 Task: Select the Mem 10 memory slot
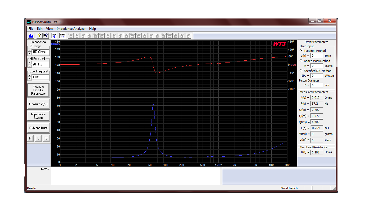(126, 35)
